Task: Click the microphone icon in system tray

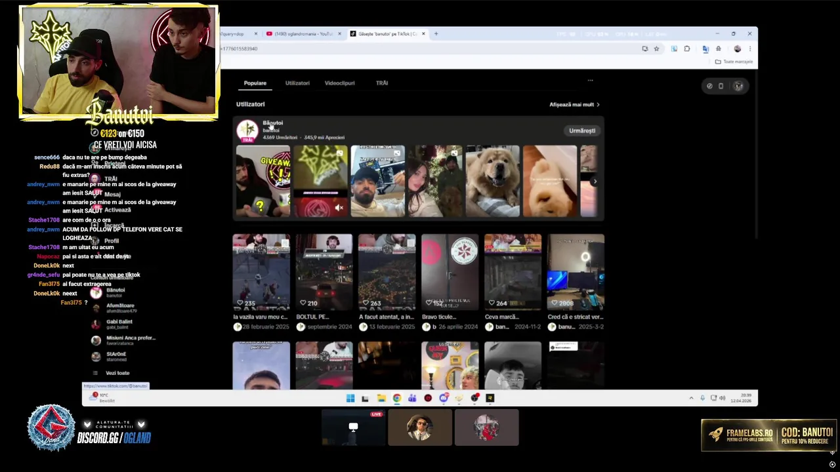Action: pos(703,398)
